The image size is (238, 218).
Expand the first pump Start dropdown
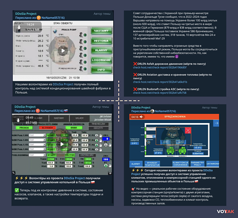(x=37, y=135)
